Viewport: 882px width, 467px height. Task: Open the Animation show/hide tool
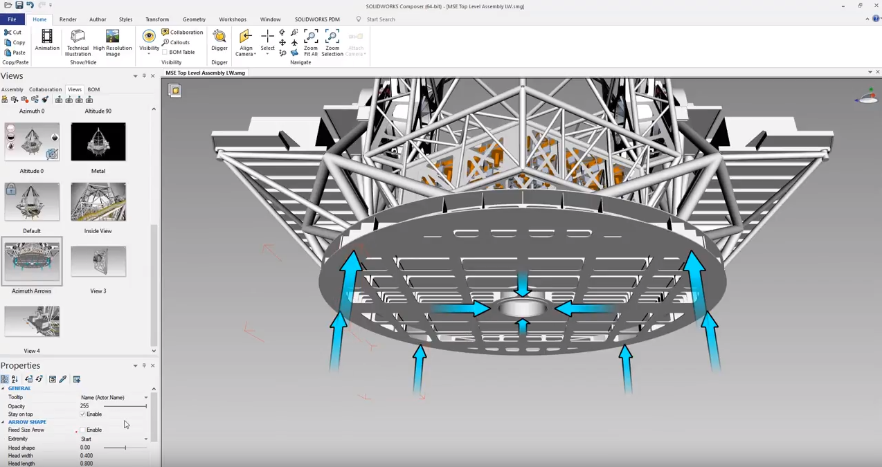click(46, 40)
